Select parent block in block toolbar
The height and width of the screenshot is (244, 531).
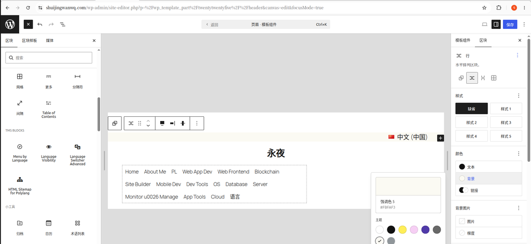(x=115, y=123)
